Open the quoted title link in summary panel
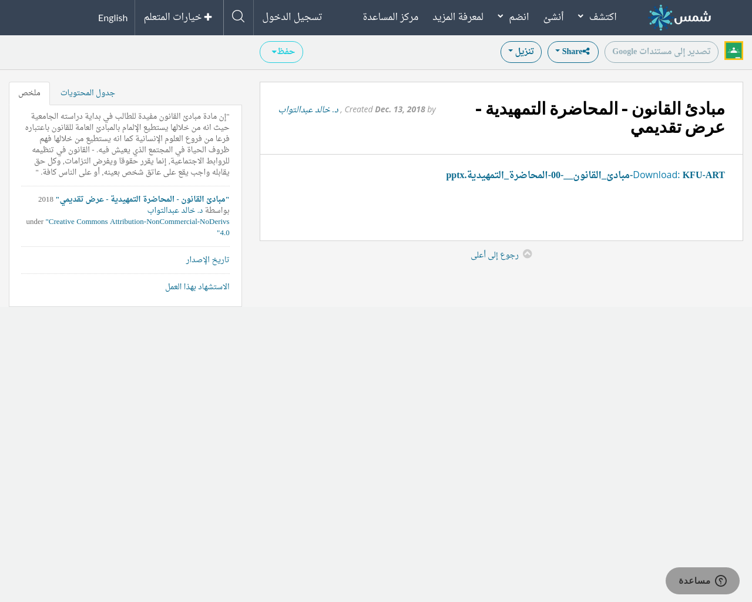Screen dimensions: 752x602 143,199
